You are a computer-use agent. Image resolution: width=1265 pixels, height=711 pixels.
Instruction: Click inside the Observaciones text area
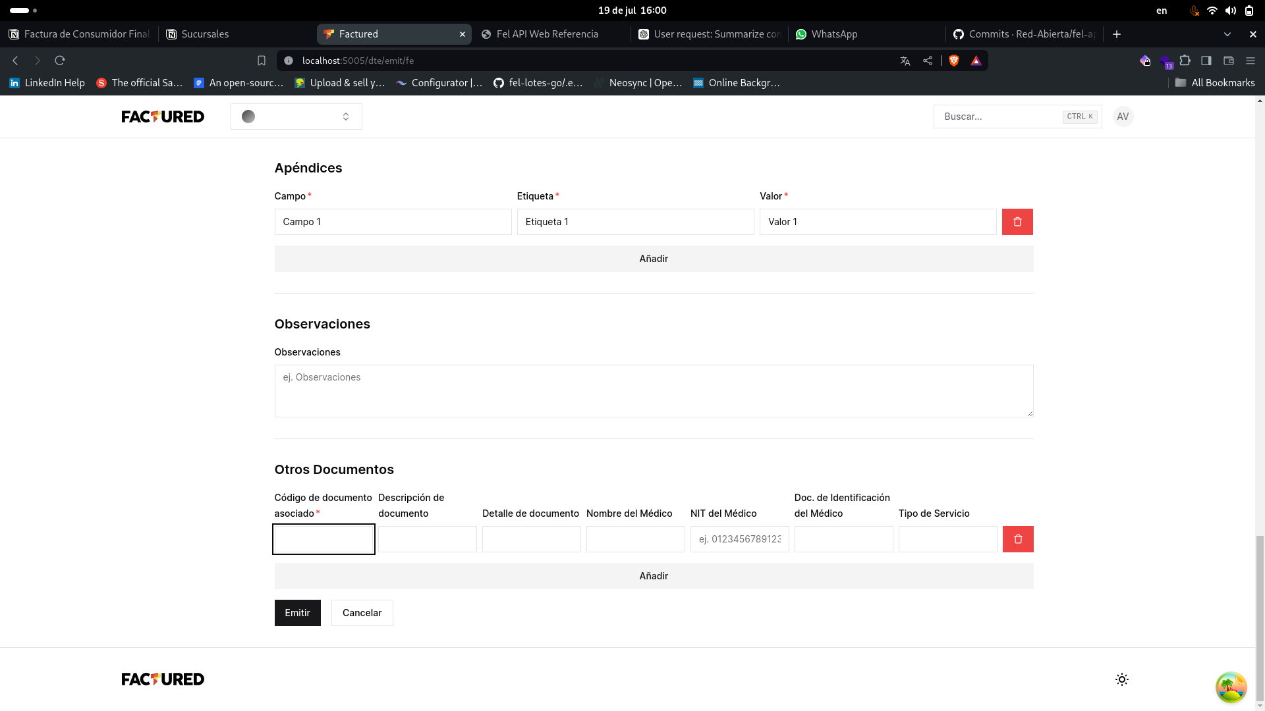click(654, 390)
